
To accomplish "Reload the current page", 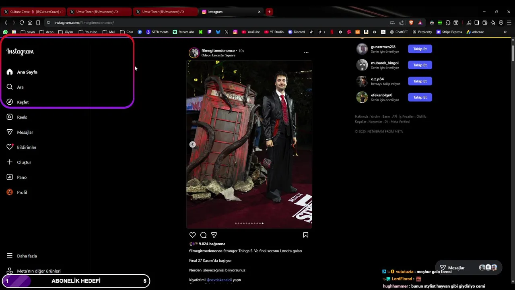I will pos(22,23).
